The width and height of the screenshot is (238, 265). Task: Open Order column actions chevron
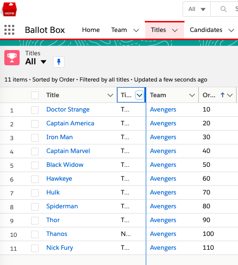230,95
